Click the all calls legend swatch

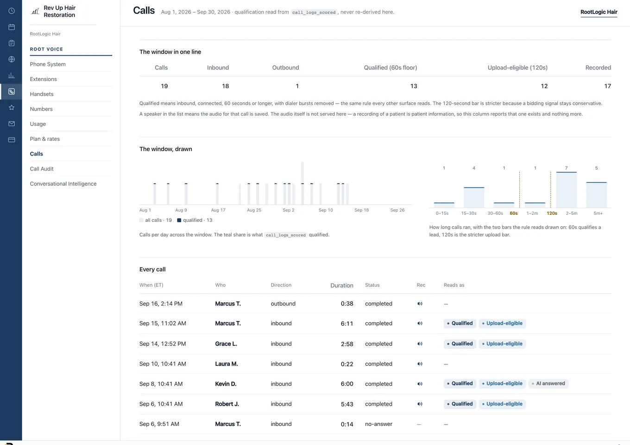coord(141,220)
